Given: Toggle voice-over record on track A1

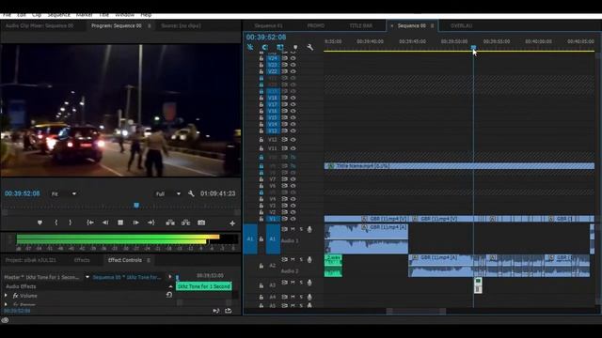Looking at the screenshot, I should (x=309, y=229).
